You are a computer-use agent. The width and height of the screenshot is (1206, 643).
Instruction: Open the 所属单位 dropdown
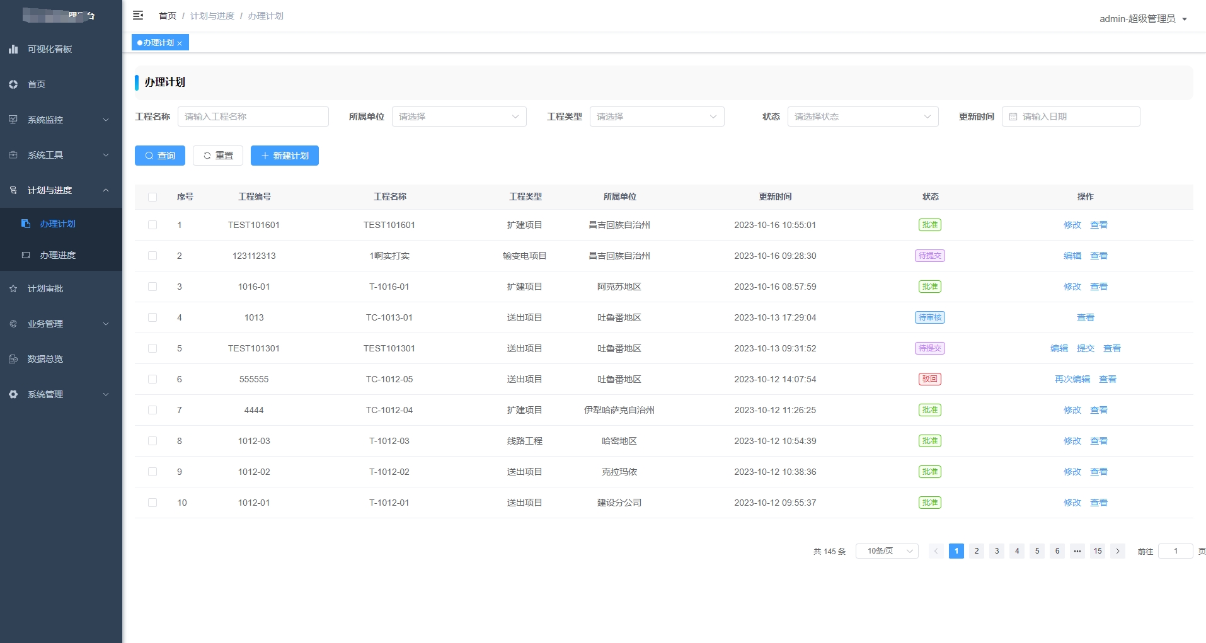459,117
